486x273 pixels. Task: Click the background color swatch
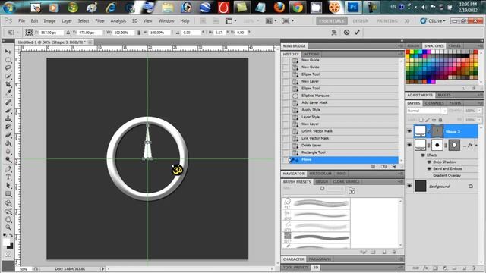click(x=11, y=246)
